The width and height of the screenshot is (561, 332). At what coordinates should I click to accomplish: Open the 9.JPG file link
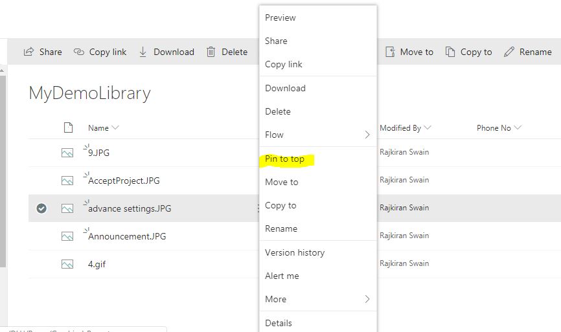[x=98, y=153]
